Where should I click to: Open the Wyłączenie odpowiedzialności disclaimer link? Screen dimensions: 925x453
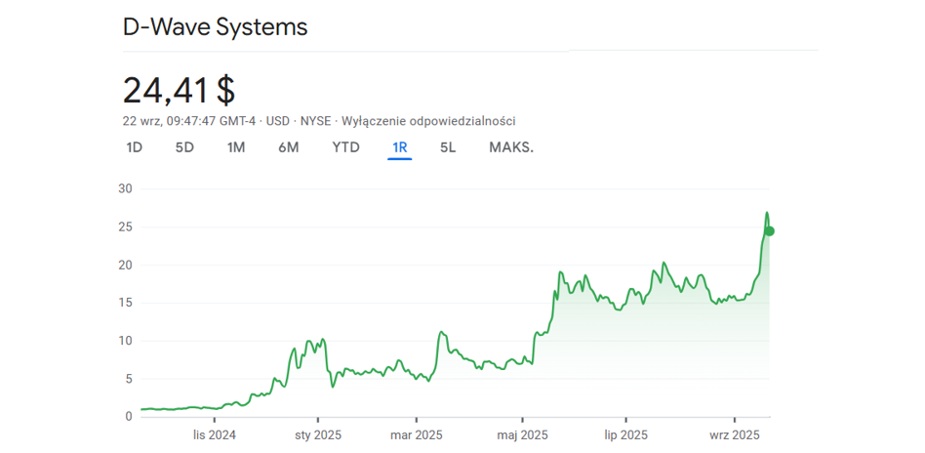pyautogui.click(x=430, y=121)
